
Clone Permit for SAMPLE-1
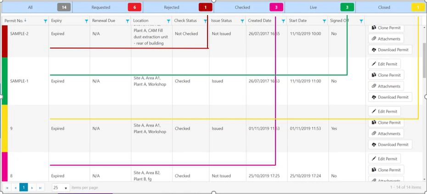[x=386, y=75]
